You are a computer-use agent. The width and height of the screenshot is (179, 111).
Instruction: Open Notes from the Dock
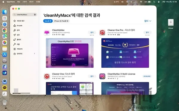click(x=5, y=48)
